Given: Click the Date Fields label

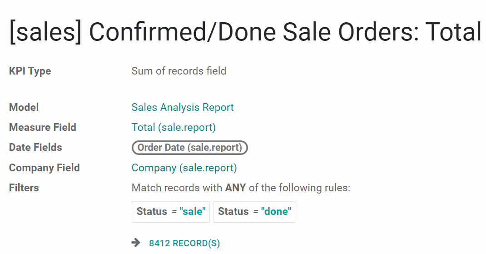Looking at the screenshot, I should tap(35, 147).
